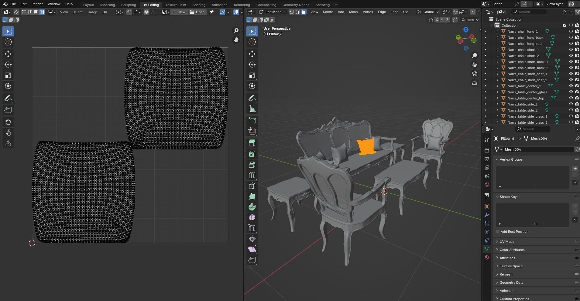Add a new workspace tab

point(336,5)
